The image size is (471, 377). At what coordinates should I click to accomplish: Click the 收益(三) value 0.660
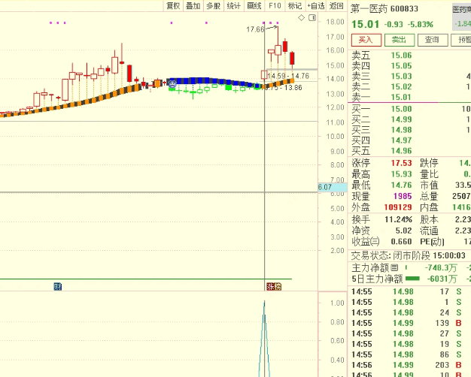coord(401,241)
